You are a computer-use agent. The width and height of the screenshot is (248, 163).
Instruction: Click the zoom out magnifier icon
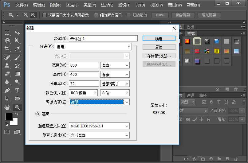(x=33, y=15)
